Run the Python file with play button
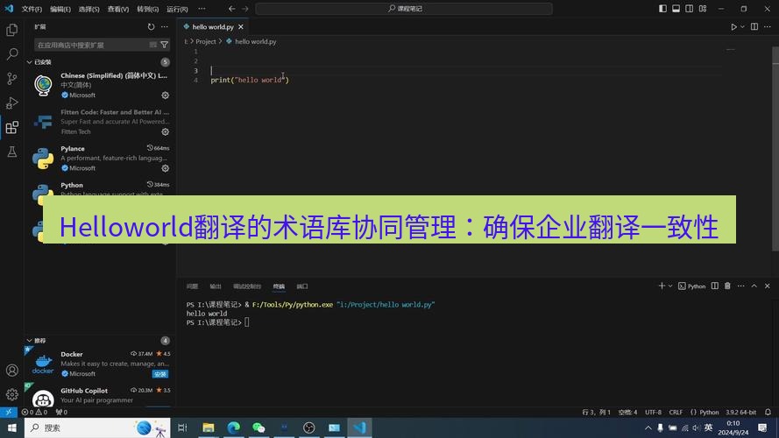 (x=733, y=27)
